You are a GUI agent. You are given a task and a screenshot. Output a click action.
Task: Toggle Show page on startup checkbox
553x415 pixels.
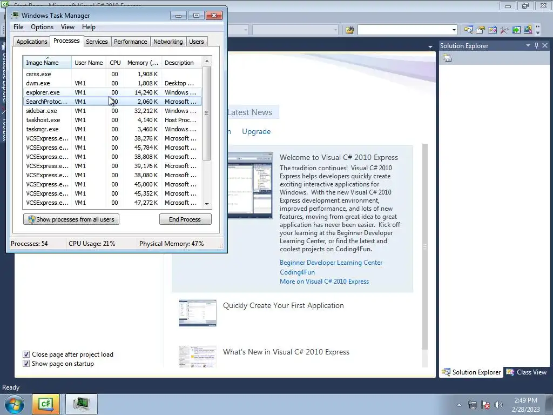pos(26,363)
